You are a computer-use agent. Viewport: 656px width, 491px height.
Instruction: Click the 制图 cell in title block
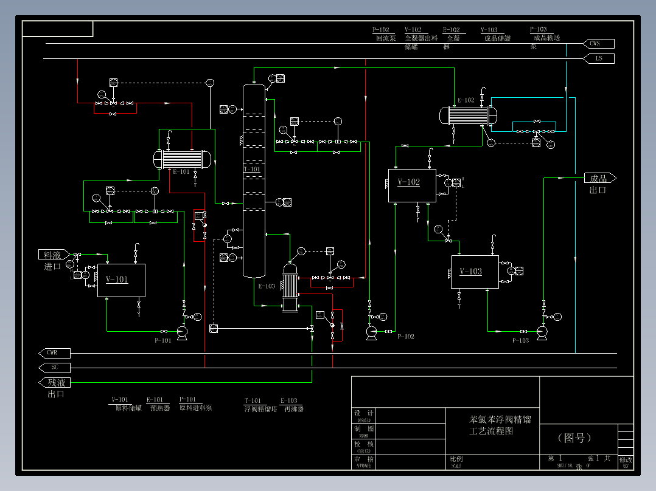click(x=363, y=431)
